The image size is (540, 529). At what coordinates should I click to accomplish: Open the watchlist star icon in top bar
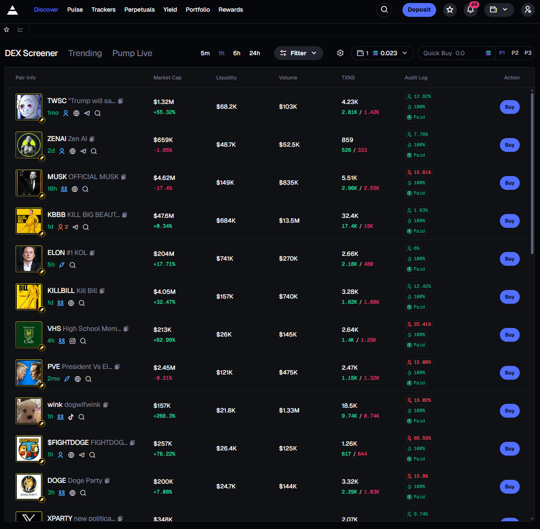pos(450,9)
